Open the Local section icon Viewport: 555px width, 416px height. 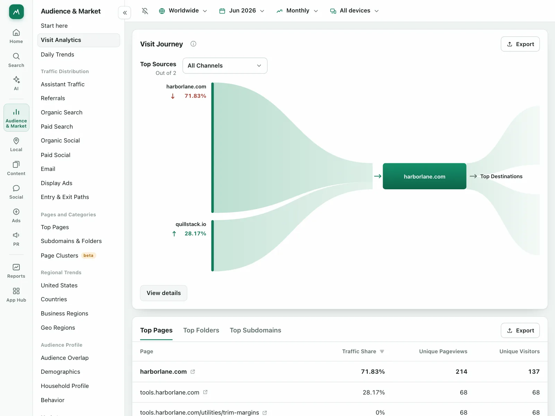(16, 145)
